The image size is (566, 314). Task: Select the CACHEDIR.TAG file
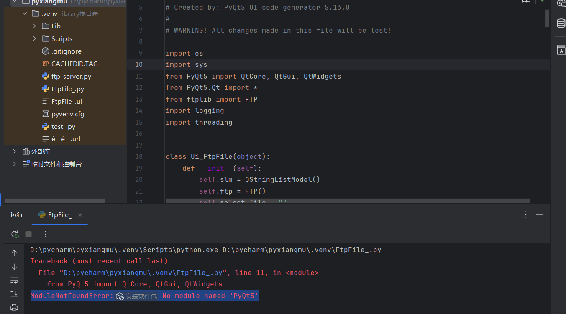coord(65,64)
